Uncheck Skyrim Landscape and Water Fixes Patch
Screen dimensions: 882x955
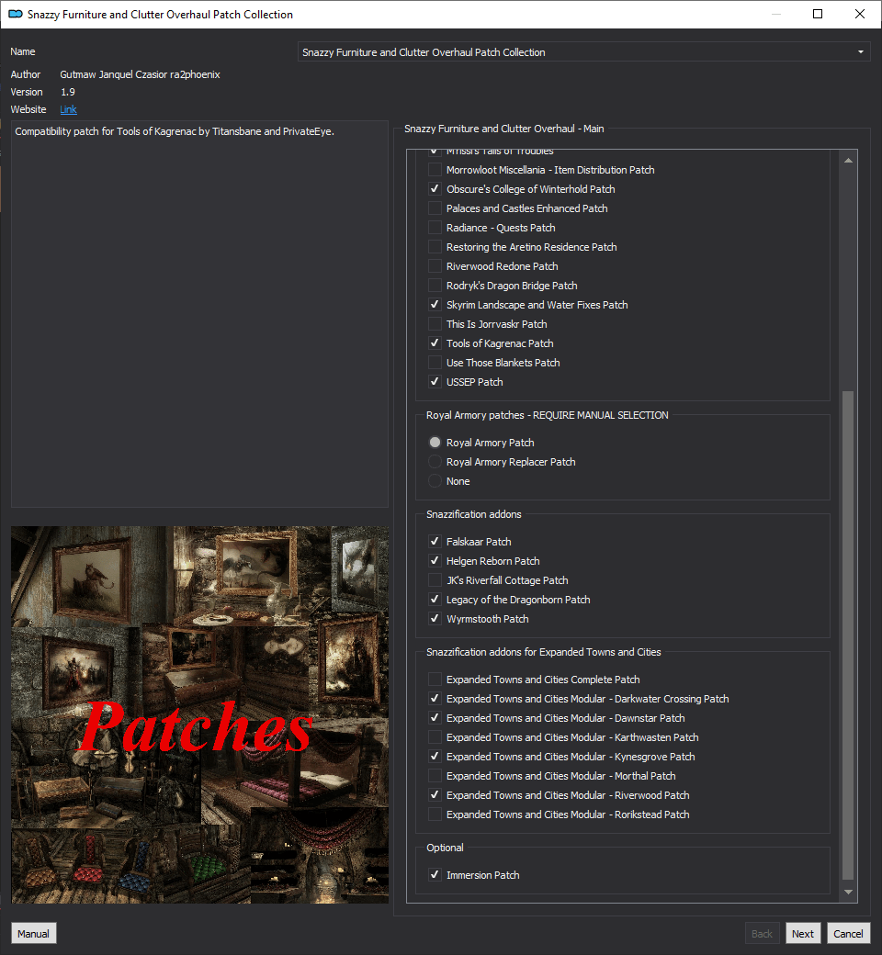435,305
